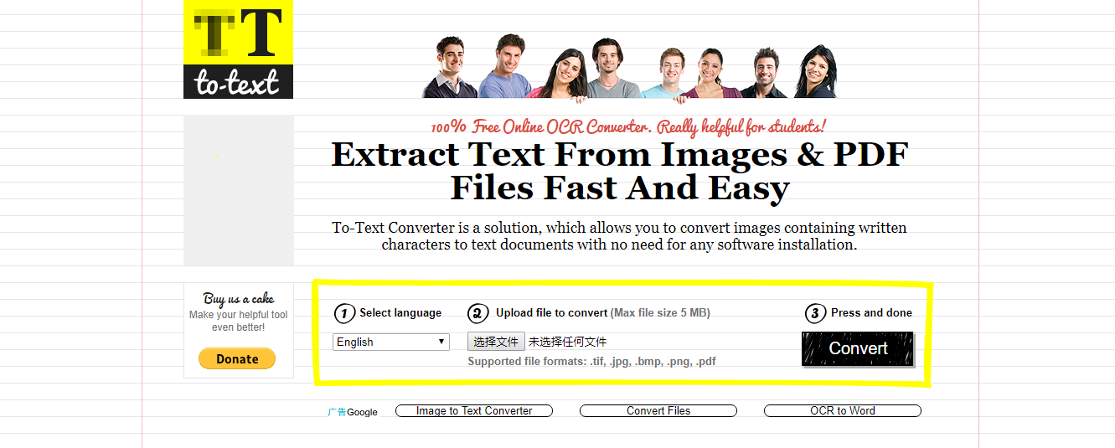Image resolution: width=1115 pixels, height=448 pixels.
Task: Click the 'Extract Text From Images' headline
Action: point(620,172)
